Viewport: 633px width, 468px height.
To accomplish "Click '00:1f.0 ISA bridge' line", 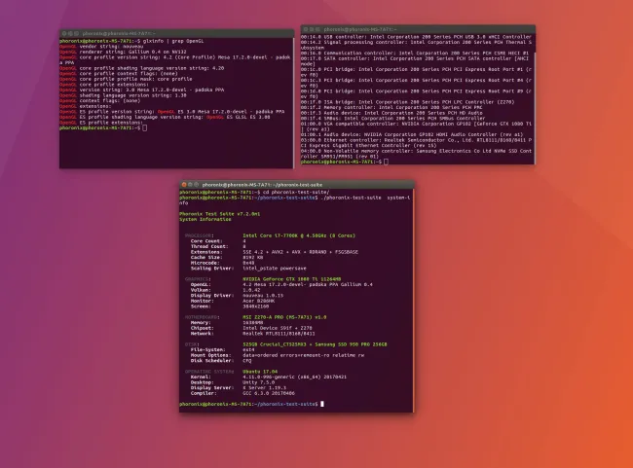I will coord(407,102).
